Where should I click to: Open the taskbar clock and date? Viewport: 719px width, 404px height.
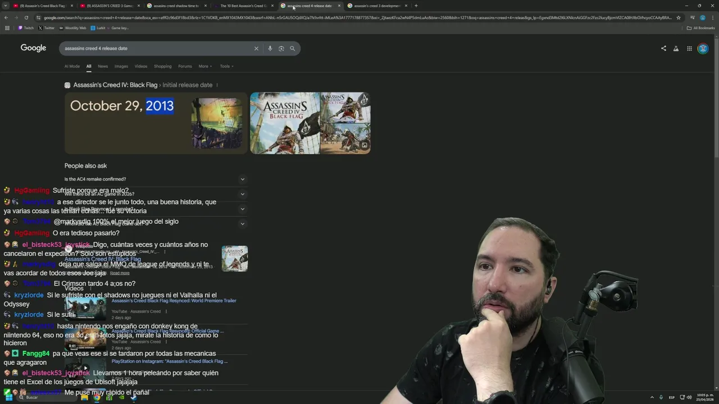coord(705,398)
